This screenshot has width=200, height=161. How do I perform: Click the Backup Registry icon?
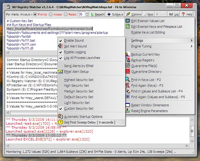tap(128, 60)
